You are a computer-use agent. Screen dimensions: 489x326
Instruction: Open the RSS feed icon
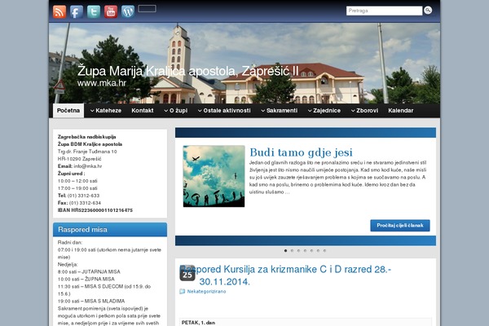pyautogui.click(x=59, y=12)
